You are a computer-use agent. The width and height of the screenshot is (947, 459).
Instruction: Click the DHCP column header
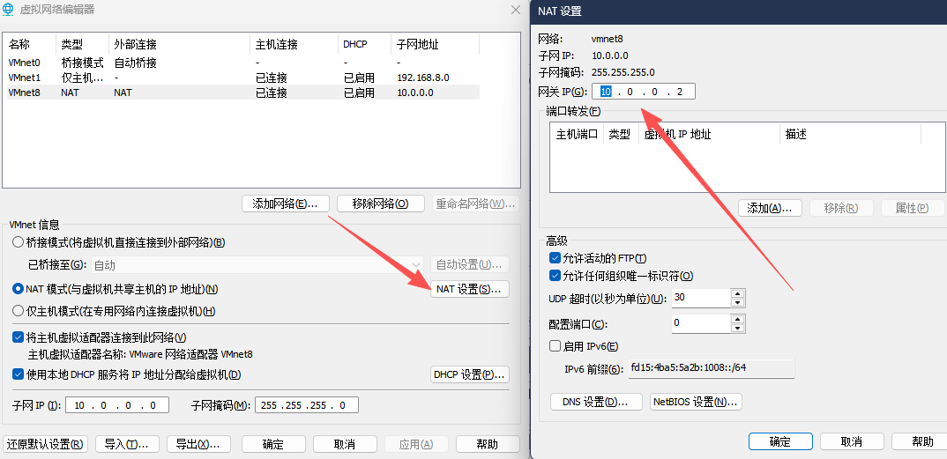pyautogui.click(x=365, y=44)
